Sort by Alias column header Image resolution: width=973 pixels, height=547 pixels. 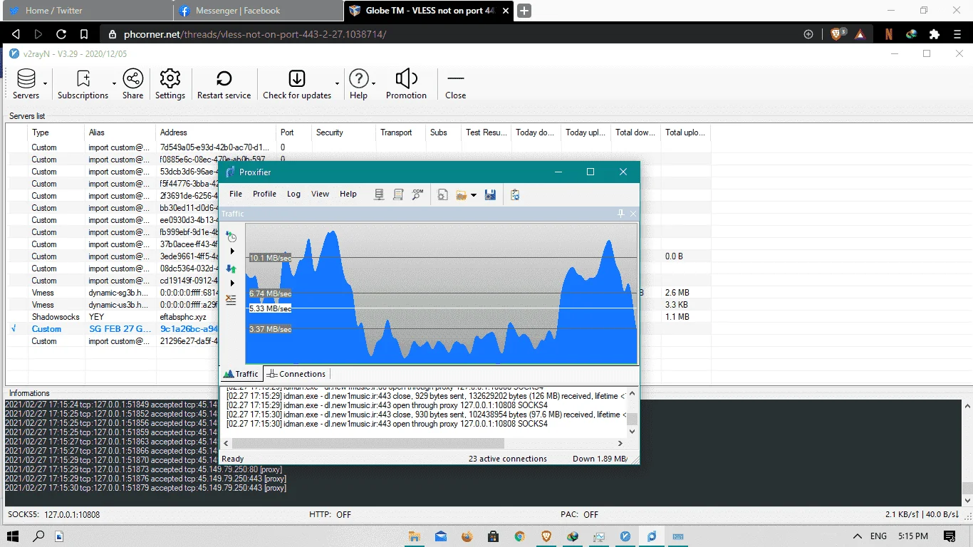pyautogui.click(x=120, y=132)
